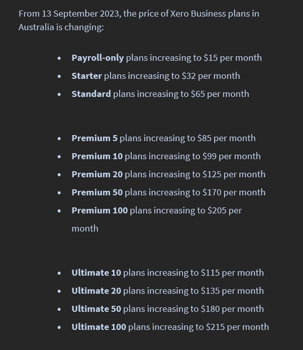The width and height of the screenshot is (303, 350).
Task: Select the Ultimate 100 bold label
Action: click(99, 327)
